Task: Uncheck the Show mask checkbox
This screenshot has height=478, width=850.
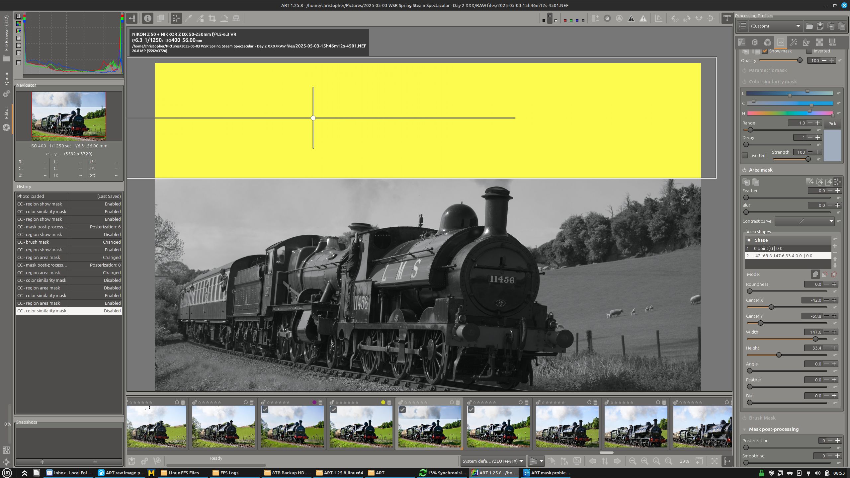Action: click(x=765, y=51)
